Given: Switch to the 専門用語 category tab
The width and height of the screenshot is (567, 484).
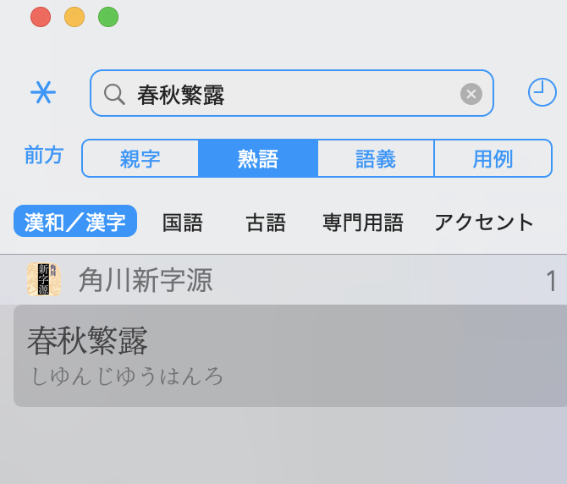Looking at the screenshot, I should (x=363, y=223).
